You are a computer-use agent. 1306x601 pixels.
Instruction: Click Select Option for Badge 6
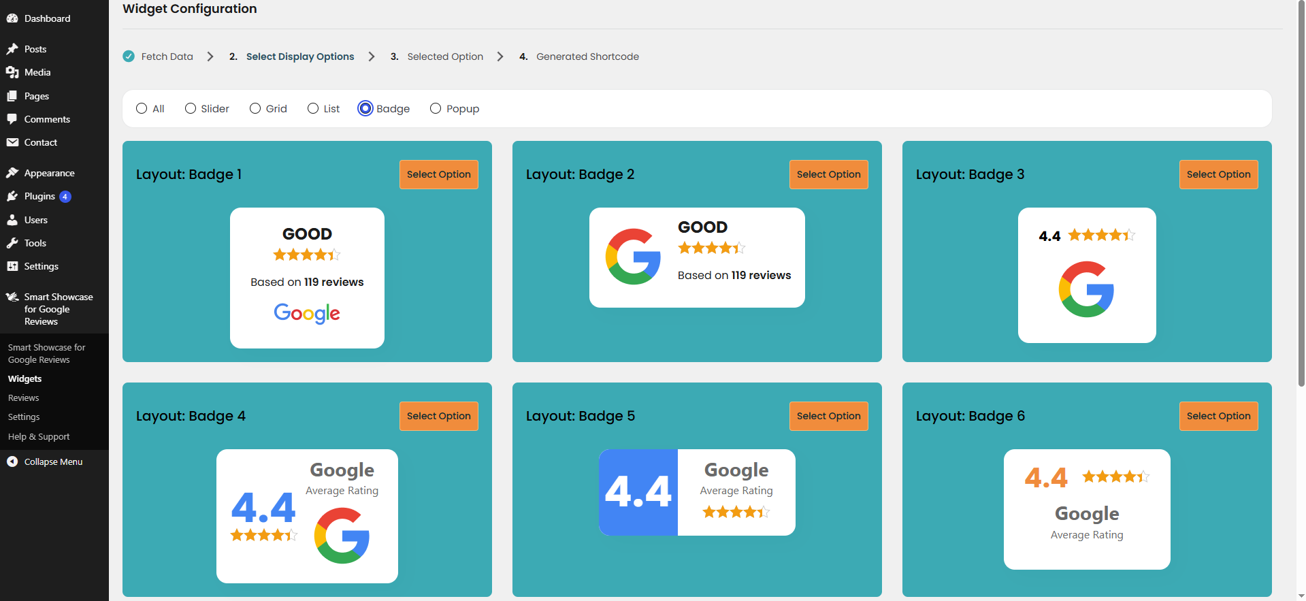[x=1219, y=416]
